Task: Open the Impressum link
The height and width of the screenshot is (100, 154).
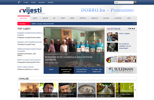Action: pyautogui.click(x=42, y=2)
